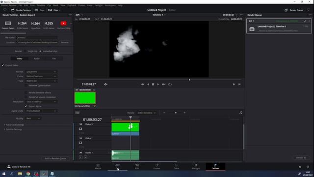Open the Resolution dropdown
This screenshot has height=177, width=314.
coord(41,102)
